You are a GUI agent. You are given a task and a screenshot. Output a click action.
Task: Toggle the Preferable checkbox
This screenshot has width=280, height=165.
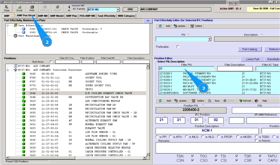point(178,47)
